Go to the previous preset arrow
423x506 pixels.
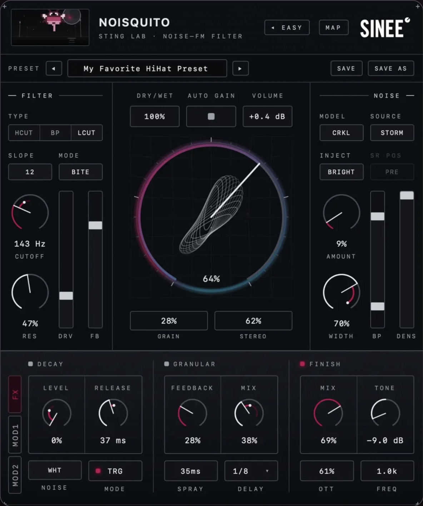tap(54, 69)
